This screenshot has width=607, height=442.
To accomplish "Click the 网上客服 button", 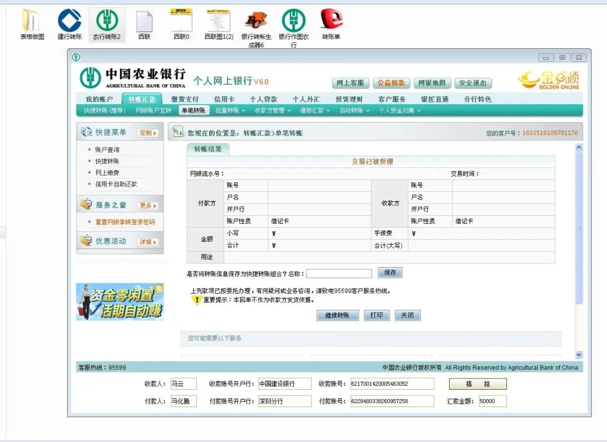I will point(350,83).
